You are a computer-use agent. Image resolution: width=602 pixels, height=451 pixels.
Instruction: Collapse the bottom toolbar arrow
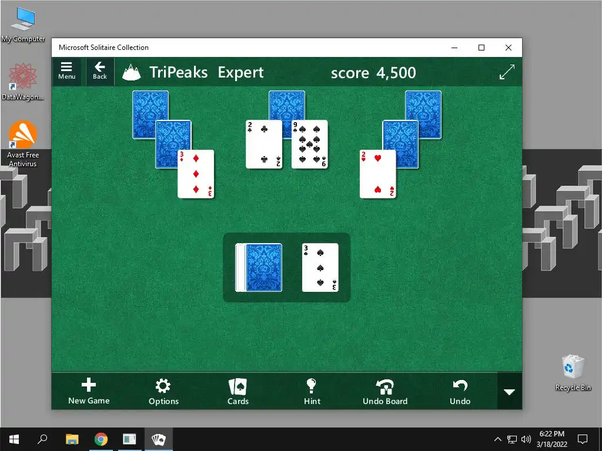pos(510,392)
